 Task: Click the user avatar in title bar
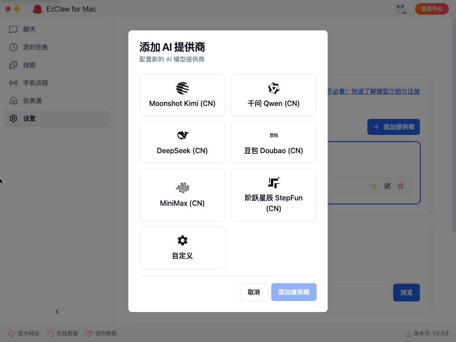[401, 9]
